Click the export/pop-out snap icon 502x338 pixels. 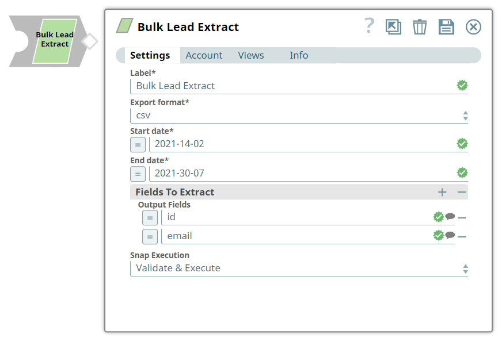click(x=393, y=27)
